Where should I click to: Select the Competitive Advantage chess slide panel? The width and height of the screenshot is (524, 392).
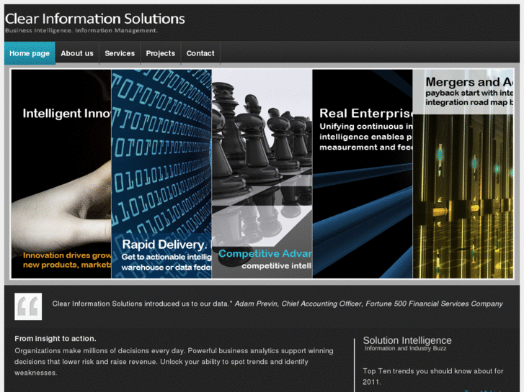point(262,174)
